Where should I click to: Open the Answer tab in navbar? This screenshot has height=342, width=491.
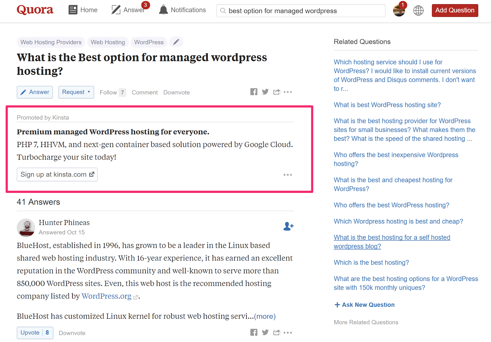tap(128, 10)
